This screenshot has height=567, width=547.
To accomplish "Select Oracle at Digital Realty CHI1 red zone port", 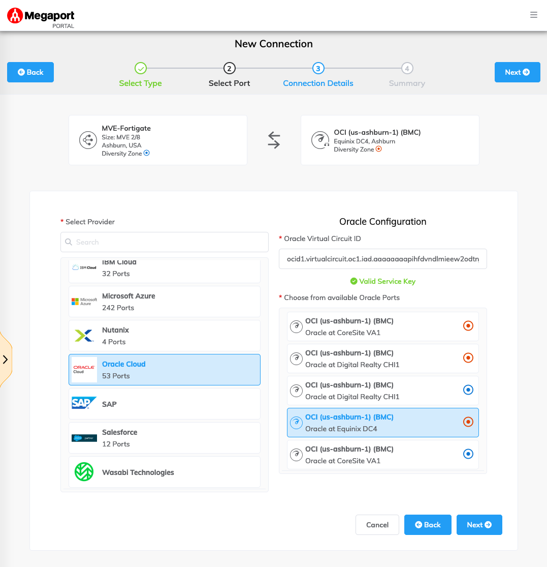I will click(x=383, y=359).
